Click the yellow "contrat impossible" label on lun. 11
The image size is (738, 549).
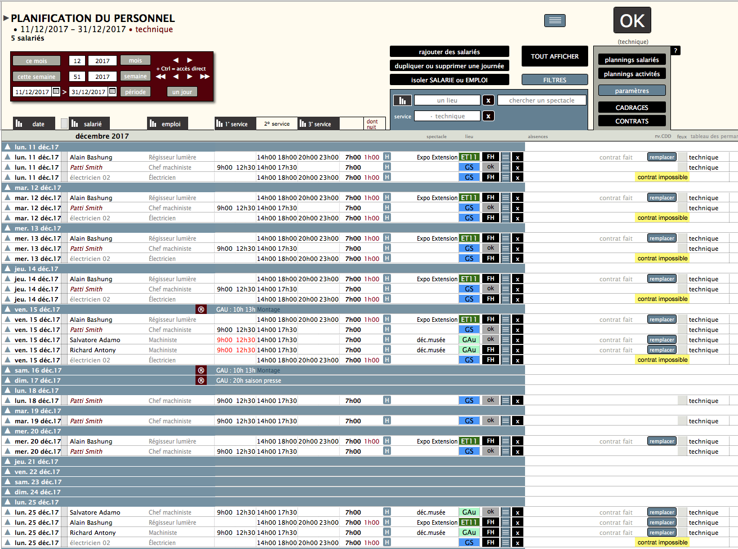(x=662, y=177)
